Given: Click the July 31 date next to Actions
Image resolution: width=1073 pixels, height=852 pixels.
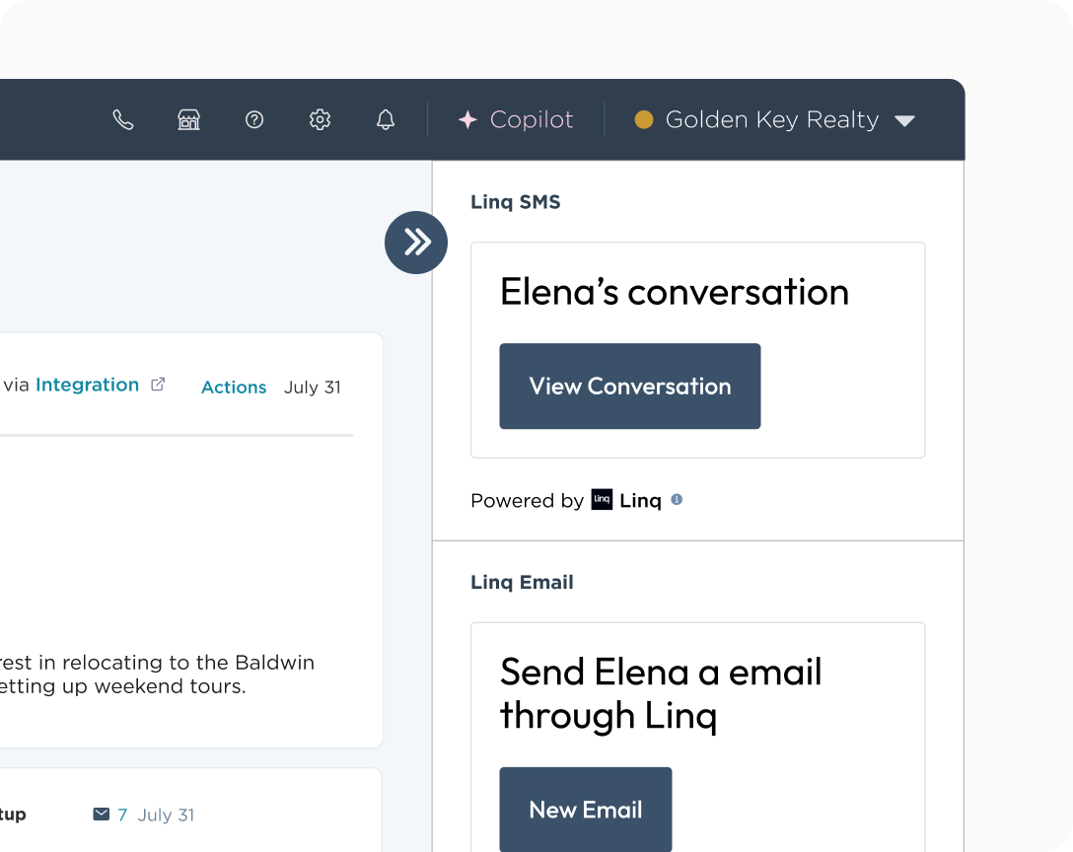Looking at the screenshot, I should (312, 388).
